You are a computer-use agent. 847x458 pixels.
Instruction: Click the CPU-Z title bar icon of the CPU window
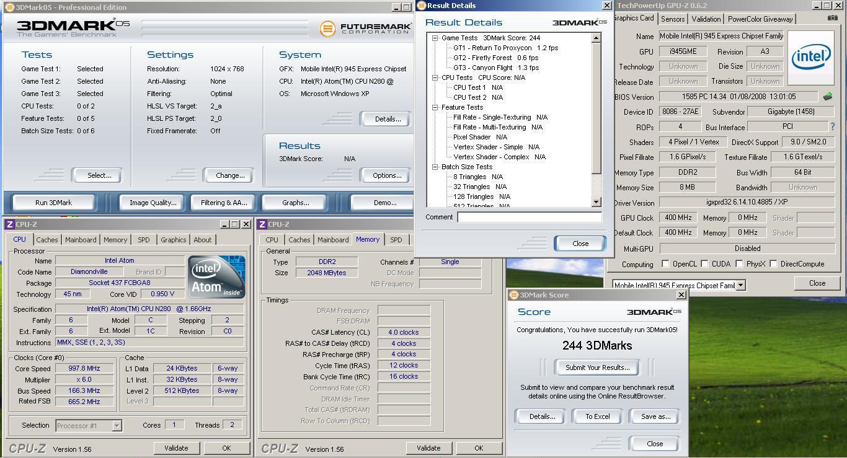click(9, 224)
